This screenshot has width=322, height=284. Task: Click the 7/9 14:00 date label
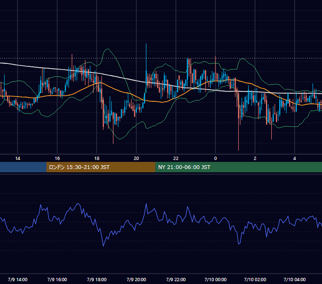(18, 279)
